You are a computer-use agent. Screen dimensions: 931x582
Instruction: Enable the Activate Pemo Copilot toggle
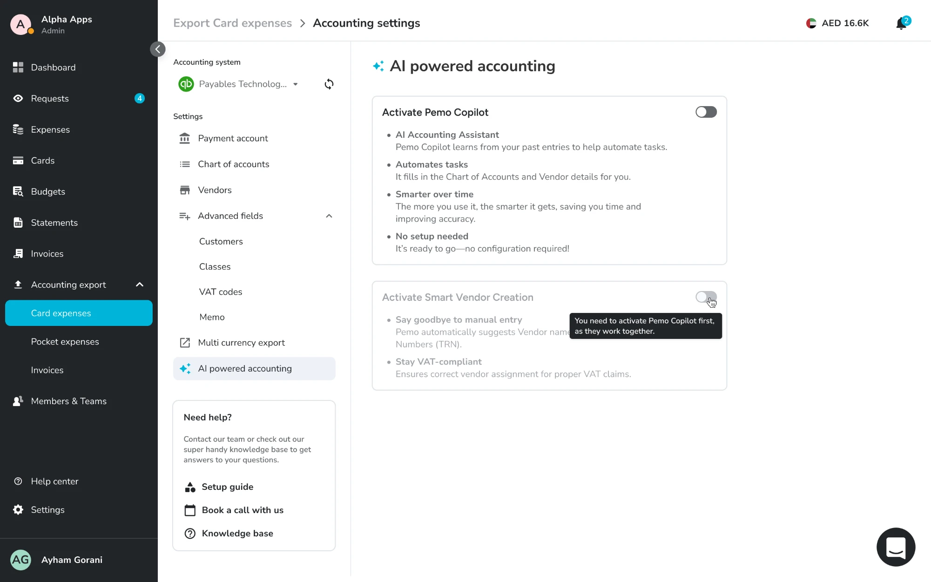pos(706,112)
